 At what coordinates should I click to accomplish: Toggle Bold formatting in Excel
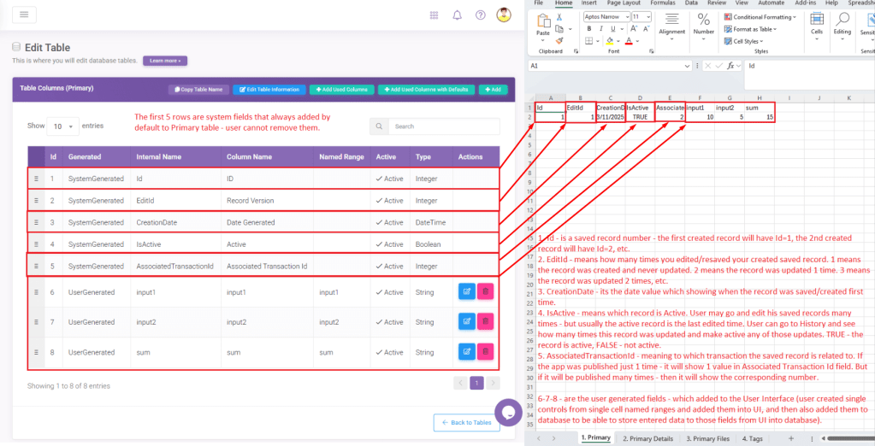click(x=588, y=28)
